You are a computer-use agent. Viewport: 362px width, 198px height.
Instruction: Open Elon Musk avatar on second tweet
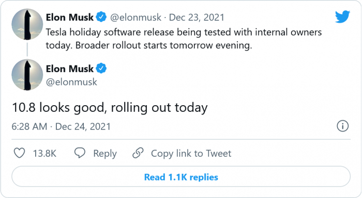(x=27, y=75)
